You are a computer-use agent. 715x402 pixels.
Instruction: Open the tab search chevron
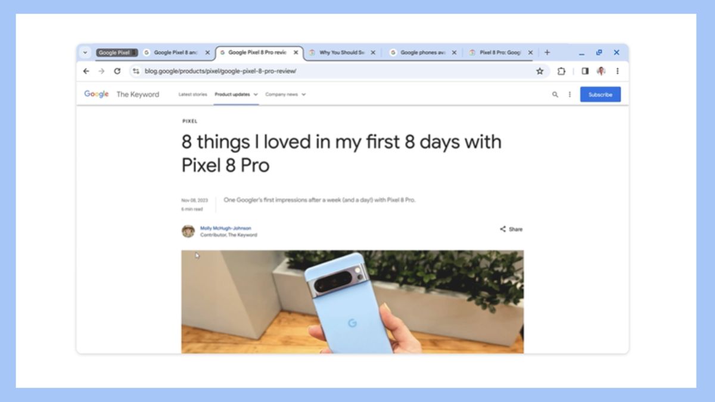click(x=85, y=52)
